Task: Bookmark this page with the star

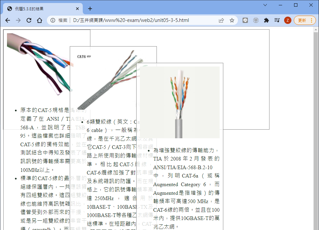Action: [232, 20]
